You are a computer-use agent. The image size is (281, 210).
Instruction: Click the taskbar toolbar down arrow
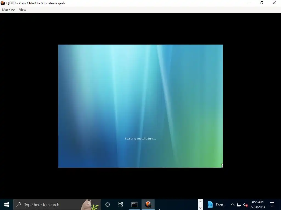pyautogui.click(x=200, y=208)
